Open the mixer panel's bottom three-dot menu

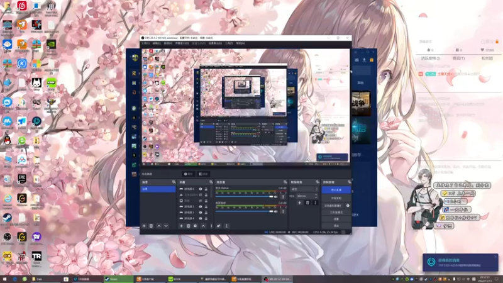226,226
